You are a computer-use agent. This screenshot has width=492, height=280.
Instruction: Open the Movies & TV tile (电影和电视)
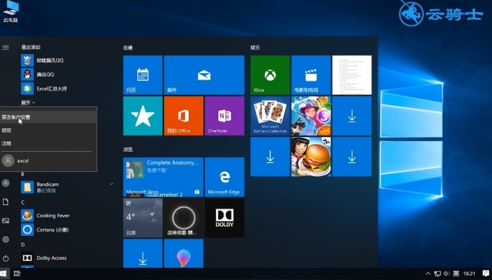[311, 75]
